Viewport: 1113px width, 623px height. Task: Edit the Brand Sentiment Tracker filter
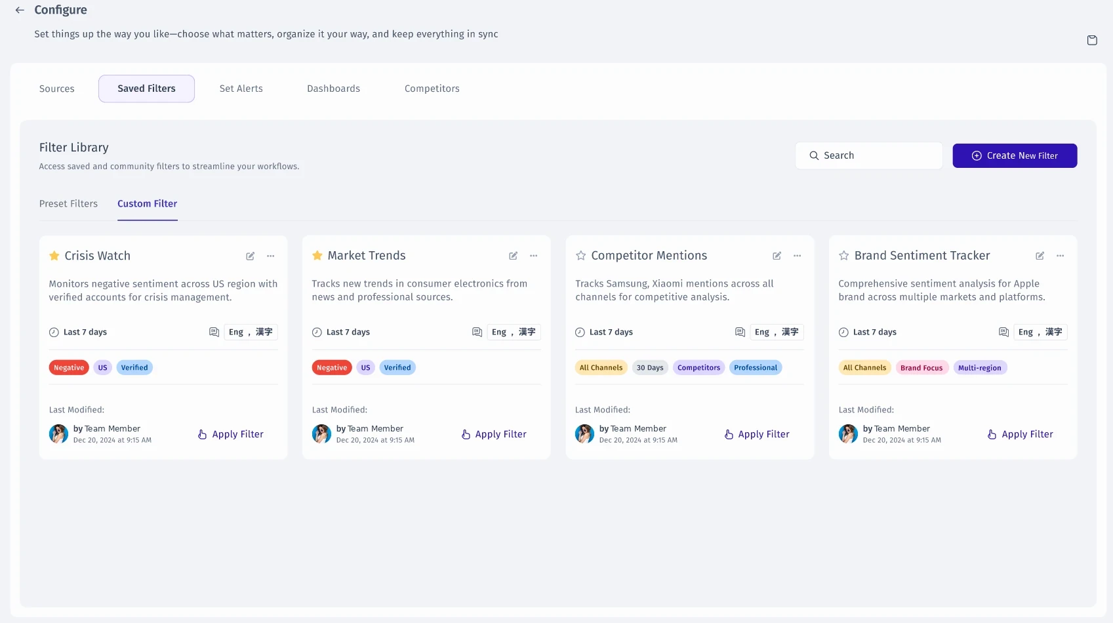1040,256
